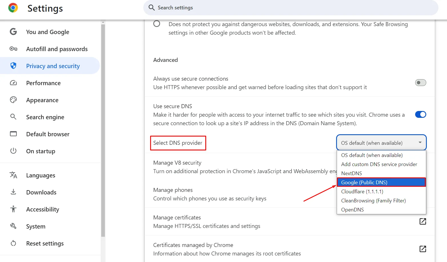Select NextDNS from the list
This screenshot has width=447, height=262.
[381, 173]
